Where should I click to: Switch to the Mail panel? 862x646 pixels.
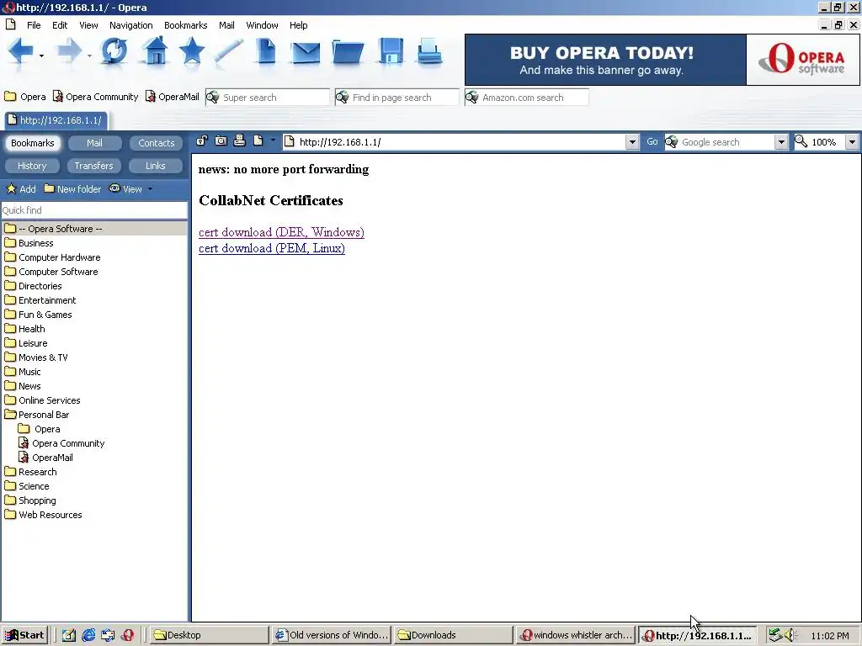94,143
